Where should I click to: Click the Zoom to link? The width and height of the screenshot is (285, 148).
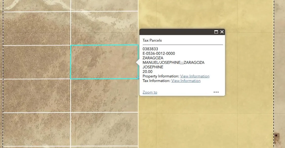150,92
